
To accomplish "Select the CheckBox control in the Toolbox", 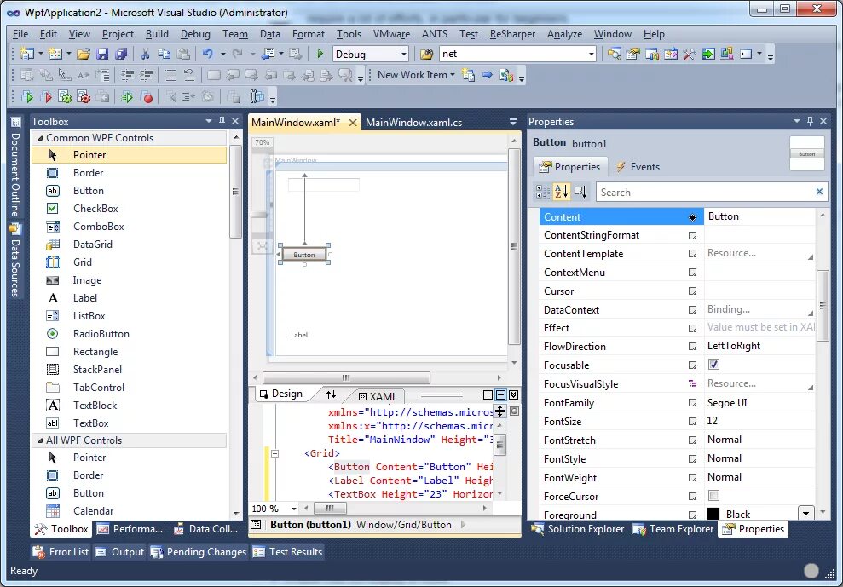I will coord(95,209).
